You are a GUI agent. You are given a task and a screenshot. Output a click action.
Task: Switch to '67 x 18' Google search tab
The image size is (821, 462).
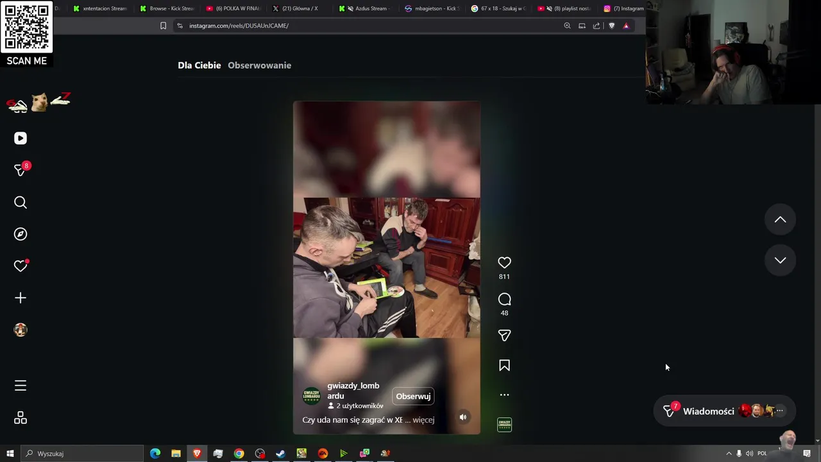pyautogui.click(x=500, y=8)
